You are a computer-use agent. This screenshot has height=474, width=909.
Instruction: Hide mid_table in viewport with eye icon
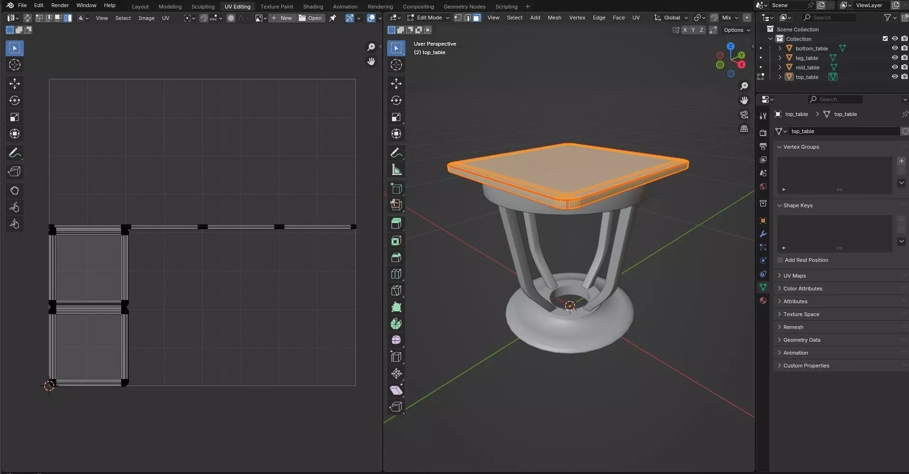(895, 67)
